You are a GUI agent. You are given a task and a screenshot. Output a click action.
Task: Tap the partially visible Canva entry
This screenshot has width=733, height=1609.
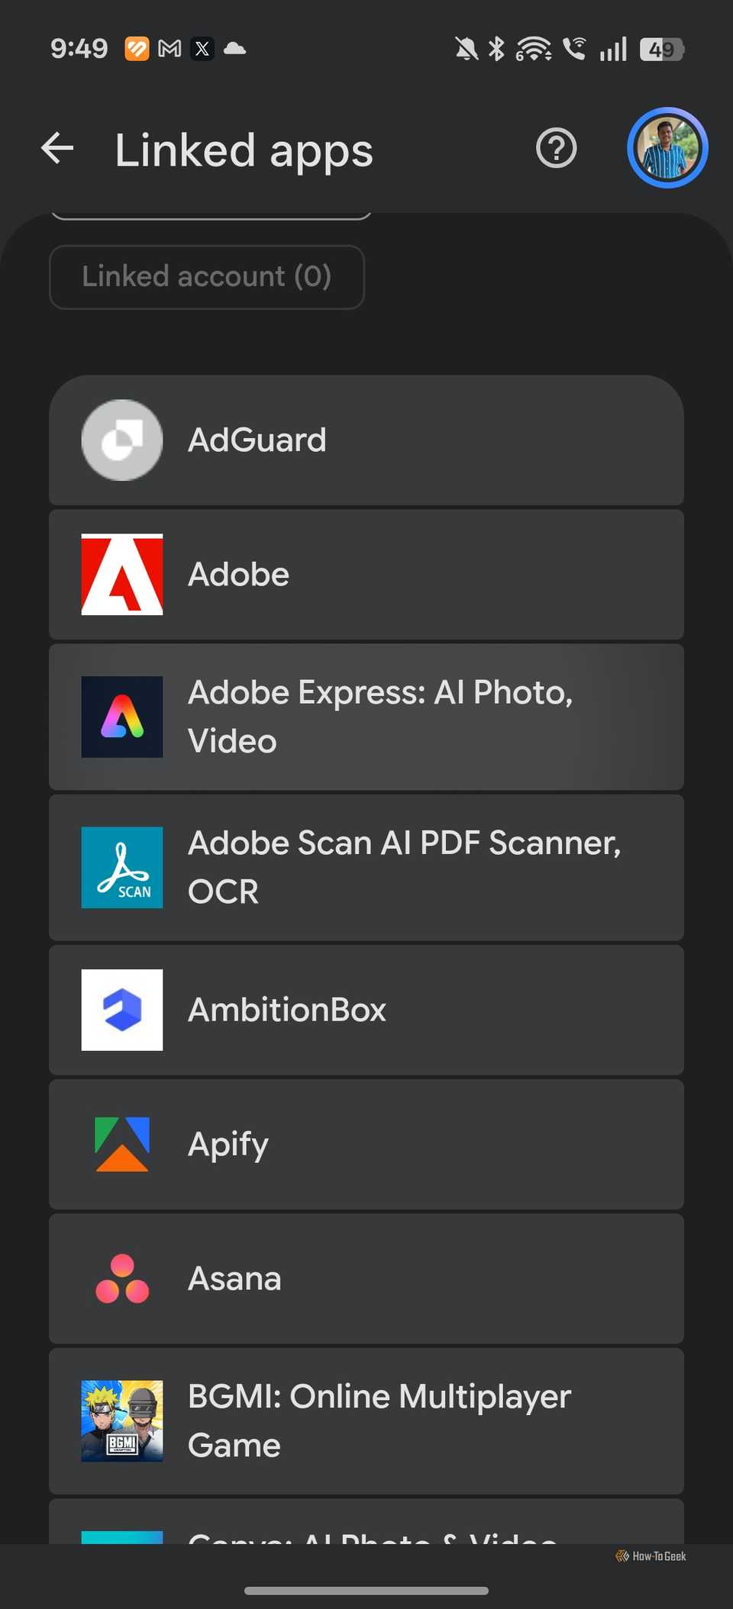pyautogui.click(x=366, y=1521)
